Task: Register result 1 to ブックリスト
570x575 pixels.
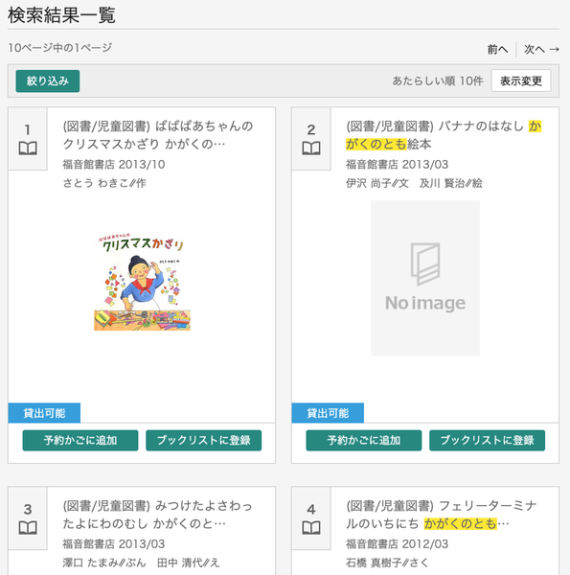Action: point(204,441)
